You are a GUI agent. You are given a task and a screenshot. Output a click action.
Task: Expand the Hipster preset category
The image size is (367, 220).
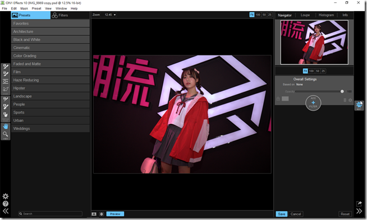[51, 88]
